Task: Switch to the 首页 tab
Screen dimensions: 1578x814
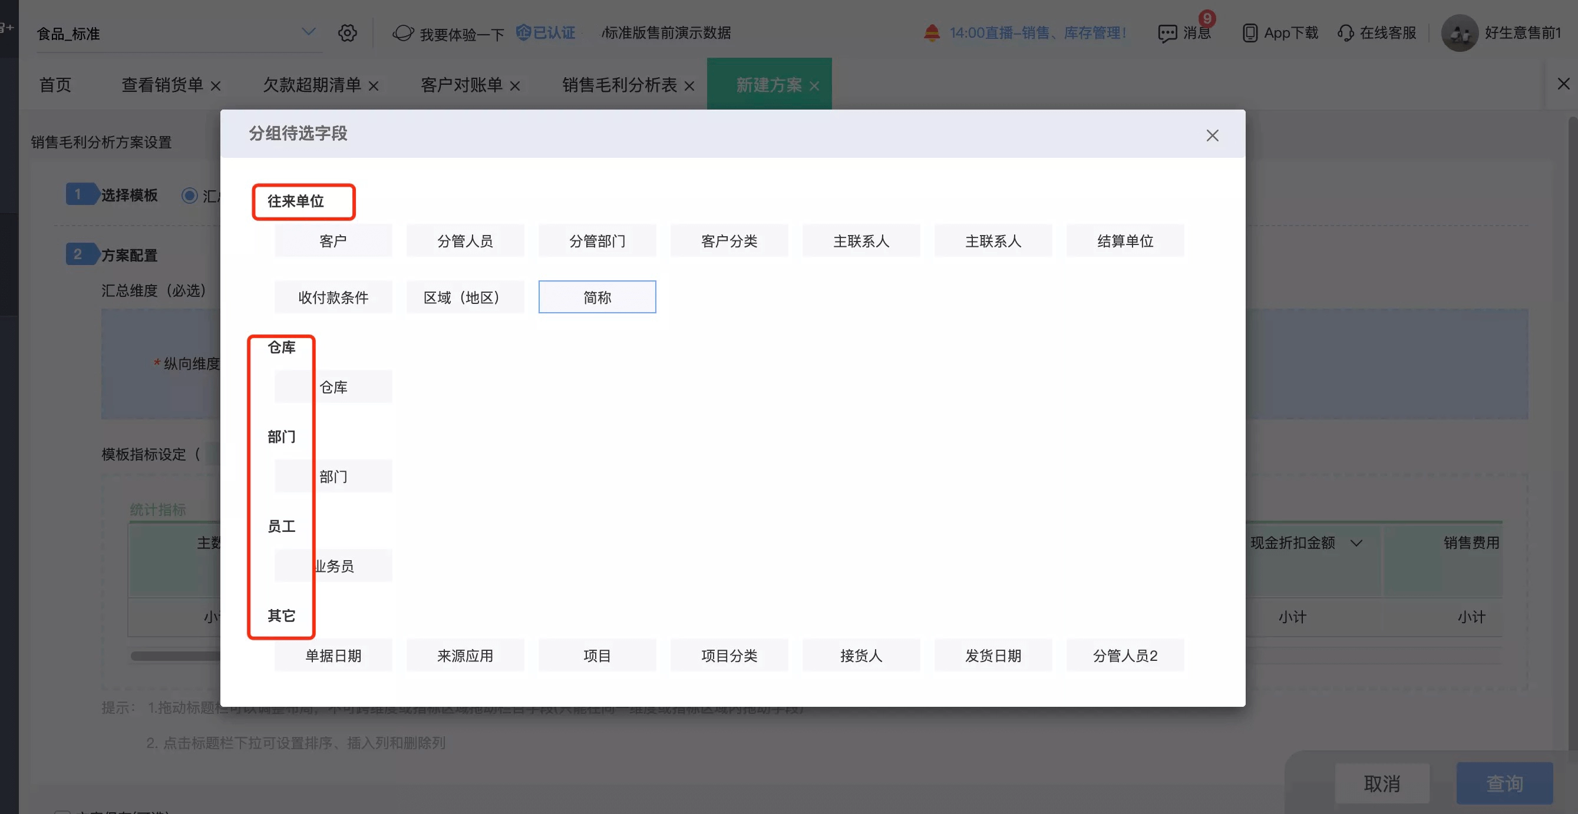Action: coord(55,85)
